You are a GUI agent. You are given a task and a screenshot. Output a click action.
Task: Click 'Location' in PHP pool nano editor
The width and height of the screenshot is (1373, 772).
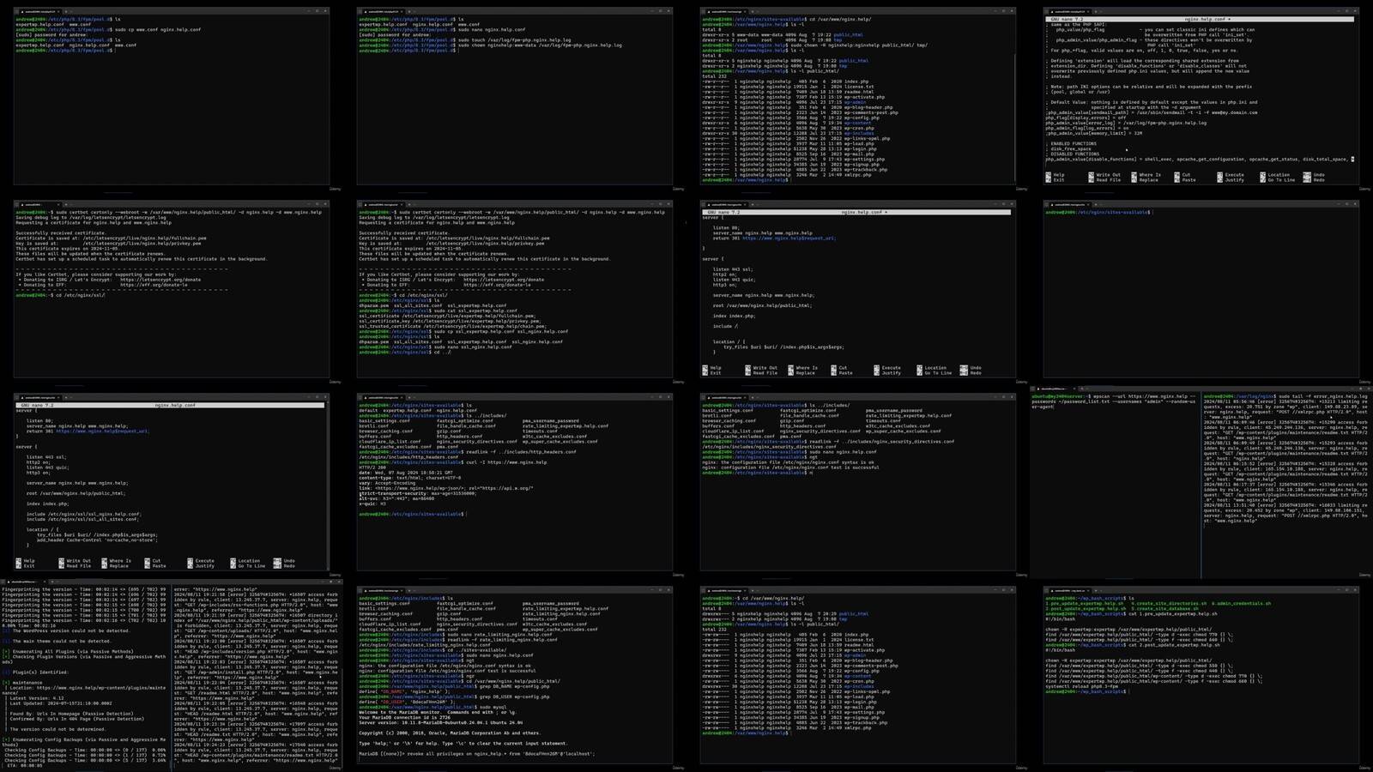[1279, 175]
